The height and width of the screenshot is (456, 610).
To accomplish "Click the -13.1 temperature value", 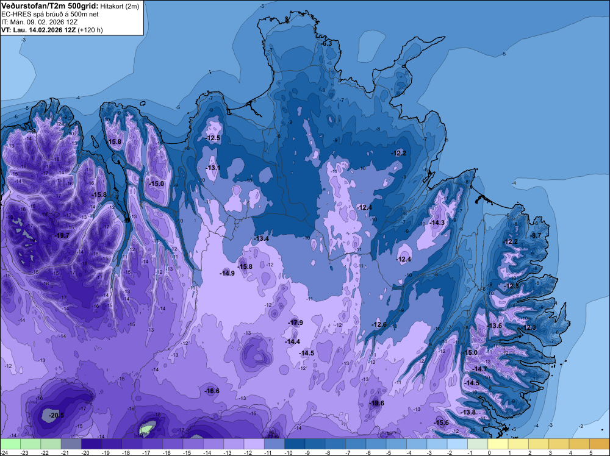I will tap(213, 168).
